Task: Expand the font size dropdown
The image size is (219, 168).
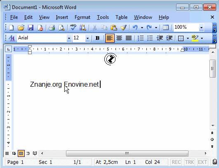Action: (87, 38)
